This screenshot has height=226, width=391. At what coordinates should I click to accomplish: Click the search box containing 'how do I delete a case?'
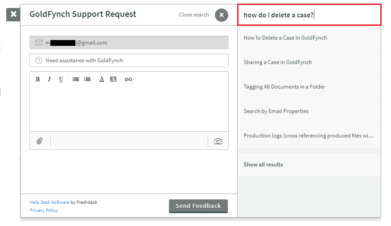(x=309, y=15)
